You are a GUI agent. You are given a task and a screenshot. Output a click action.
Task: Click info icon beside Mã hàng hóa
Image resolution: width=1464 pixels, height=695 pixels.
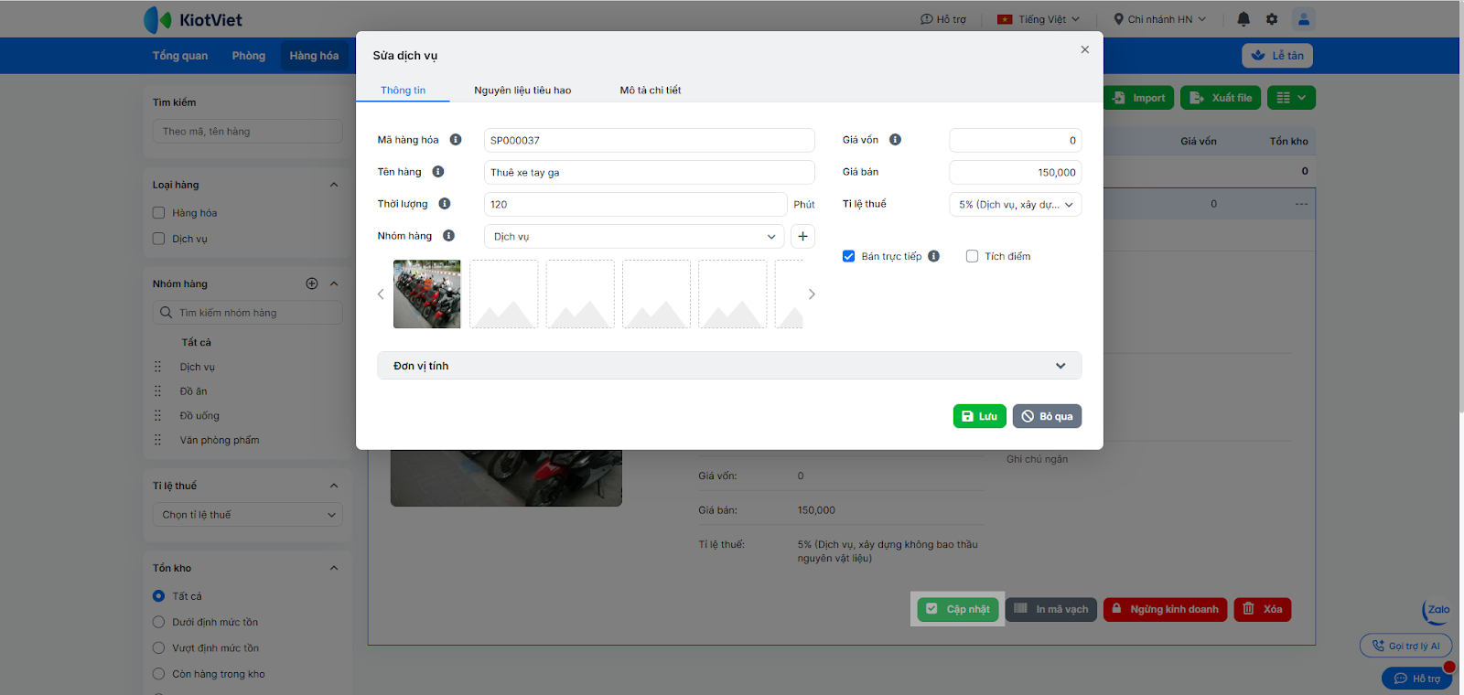[x=456, y=140]
